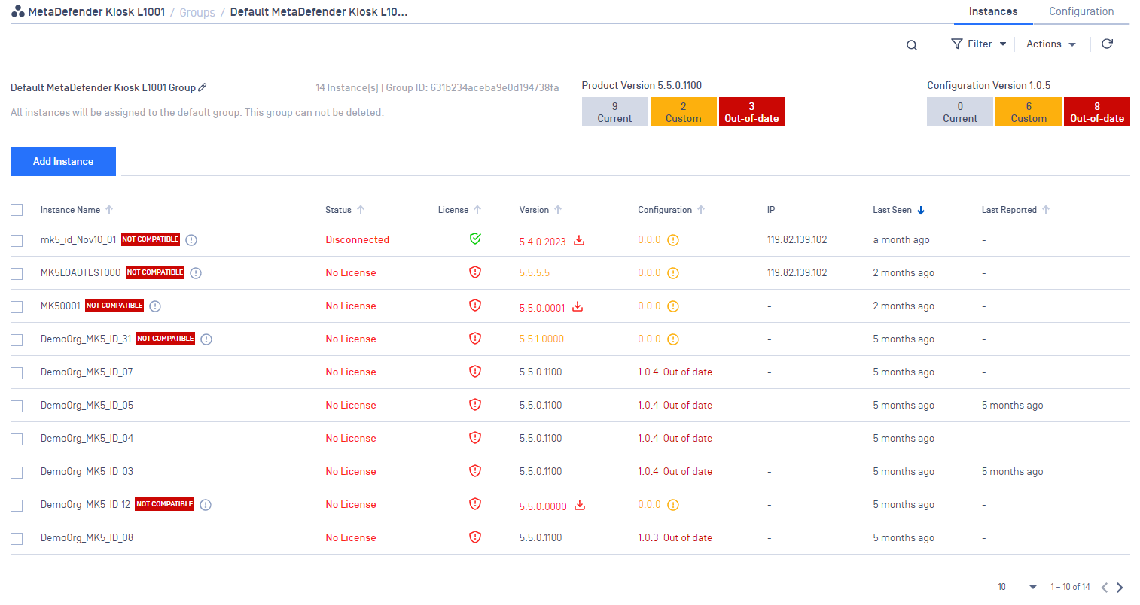Click the MetaDefender Kiosk L1001 breadcrumb

point(96,12)
